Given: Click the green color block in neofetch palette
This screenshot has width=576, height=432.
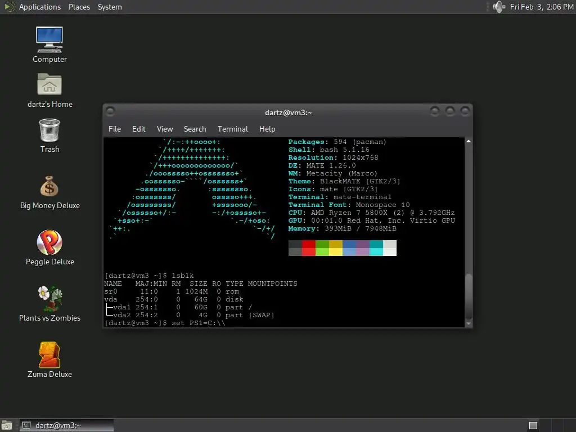Looking at the screenshot, I should click(322, 248).
